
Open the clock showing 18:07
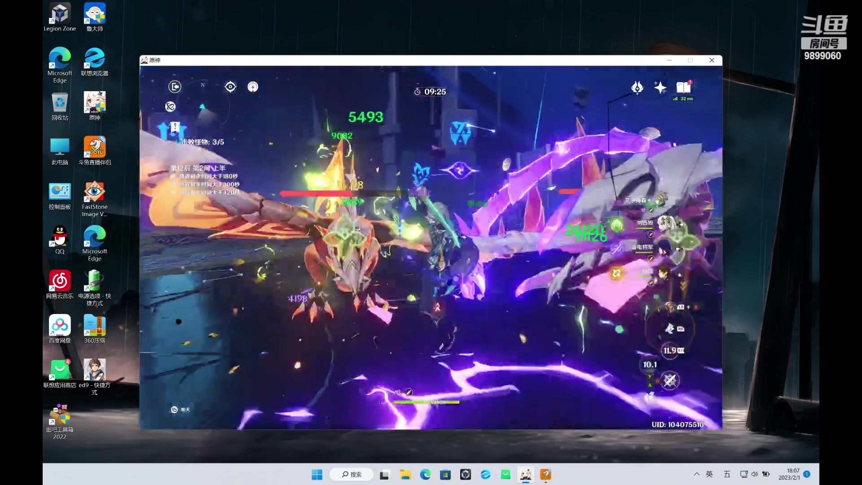tap(789, 474)
